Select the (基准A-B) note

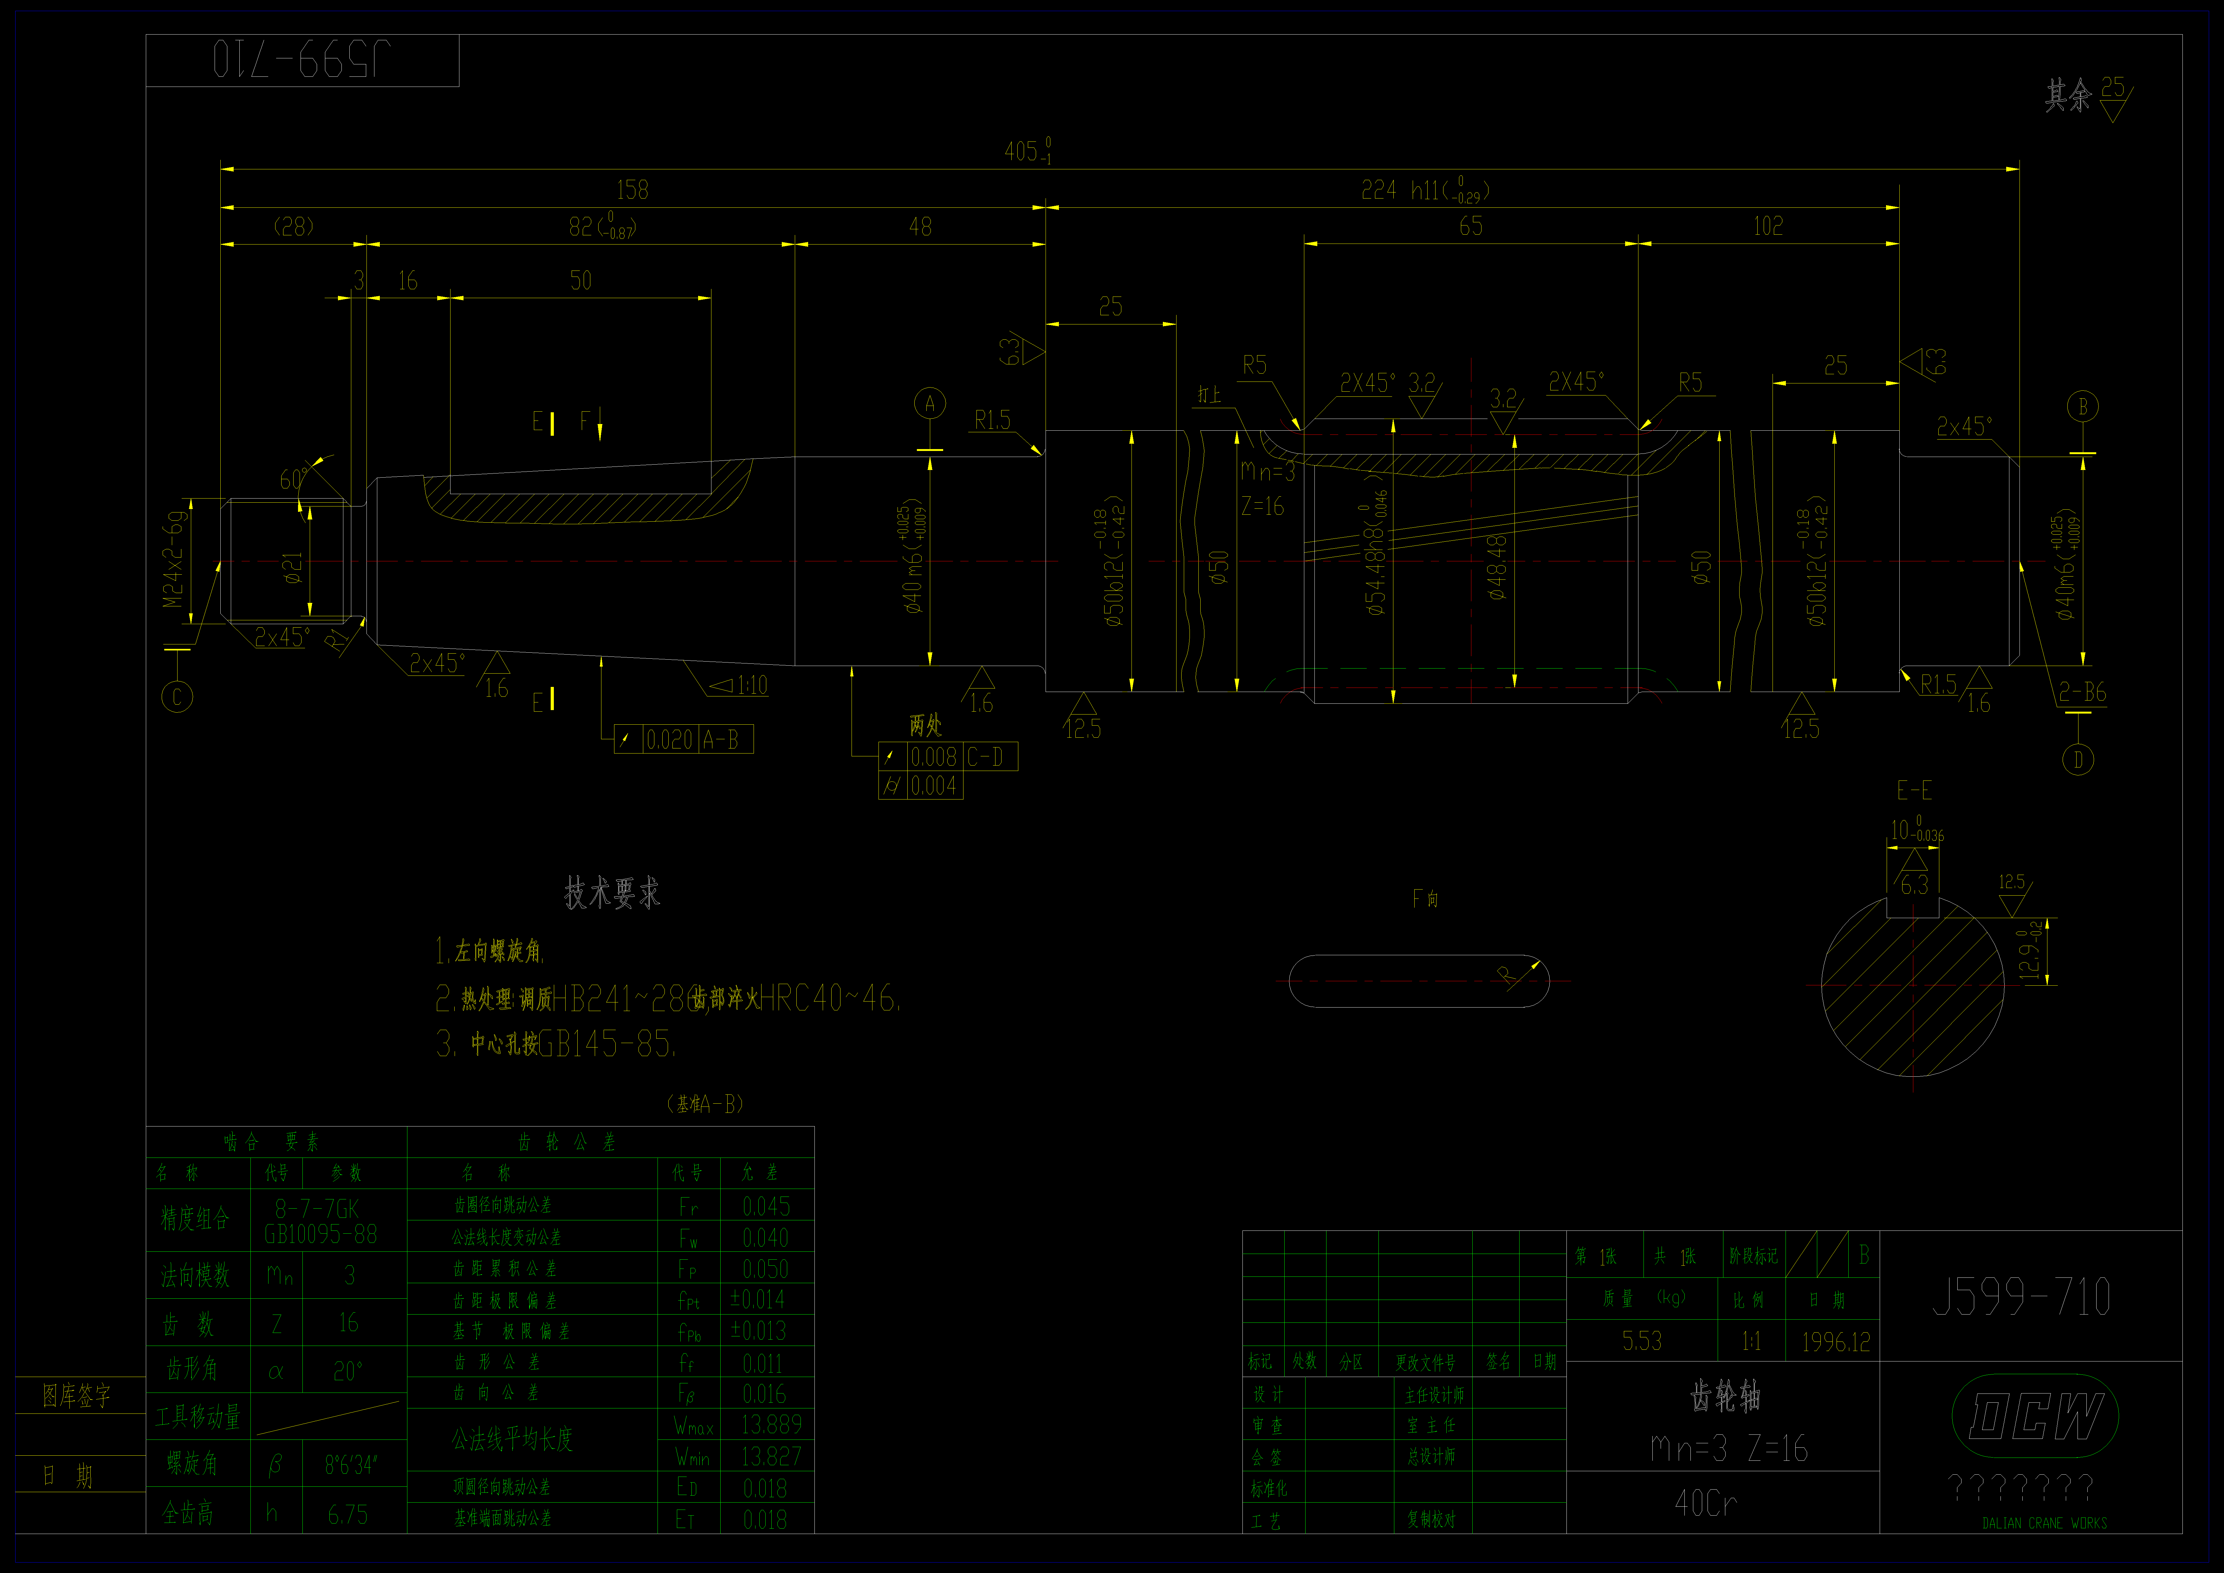click(x=705, y=1104)
